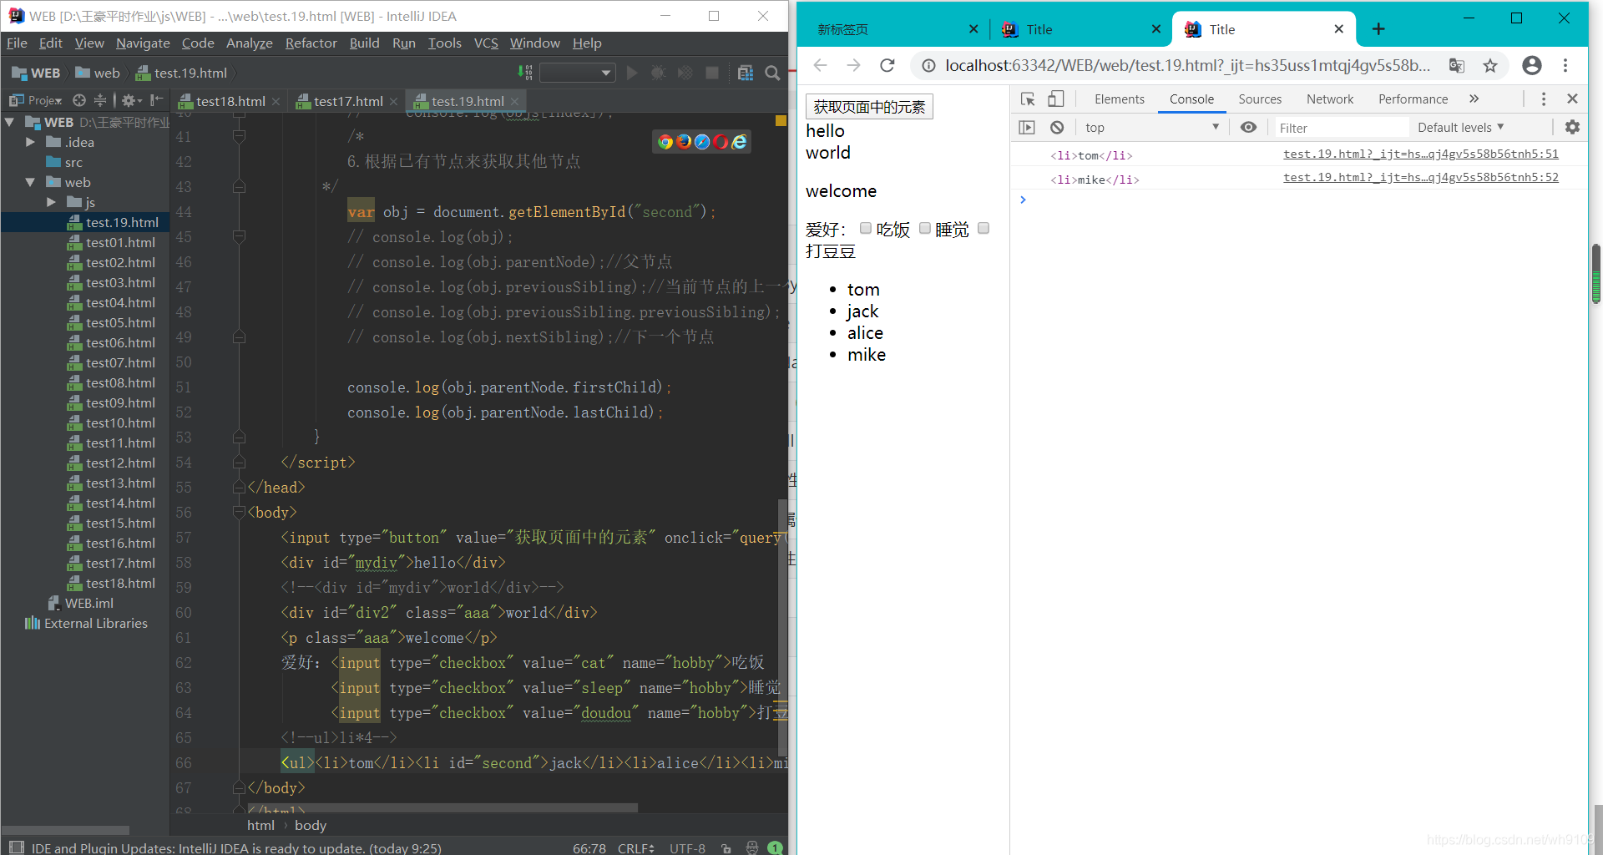Screen dimensions: 1603x855
Task: Click the DevTools inspect element icon
Action: (1028, 99)
